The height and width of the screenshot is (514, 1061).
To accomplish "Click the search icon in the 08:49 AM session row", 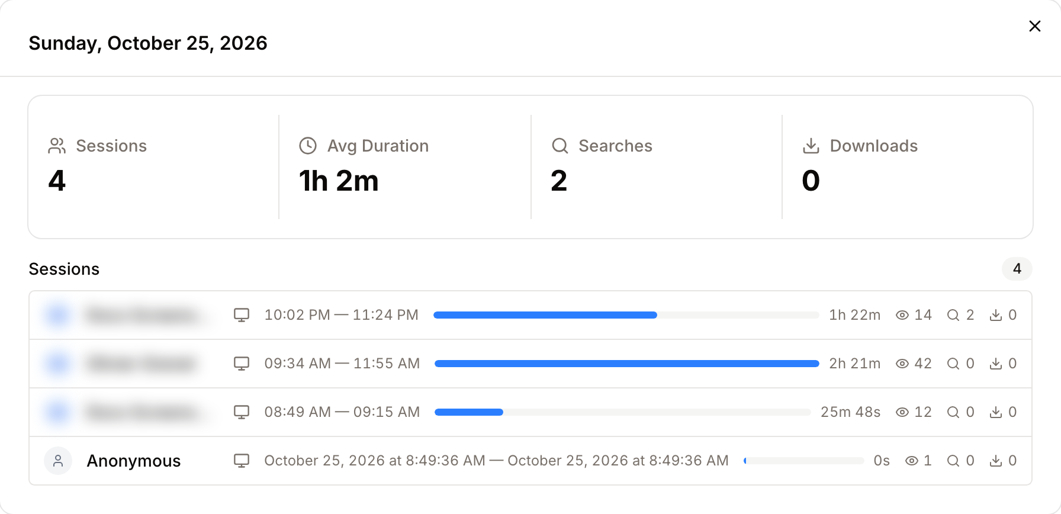I will coord(953,412).
